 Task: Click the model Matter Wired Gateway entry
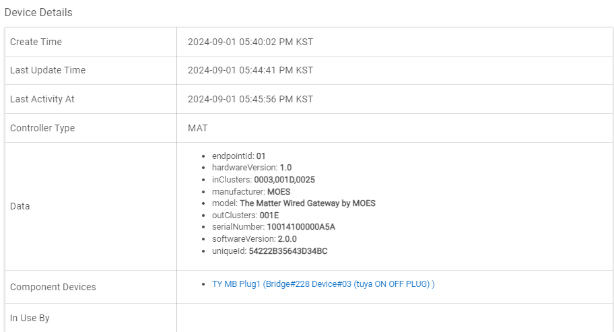click(x=294, y=203)
